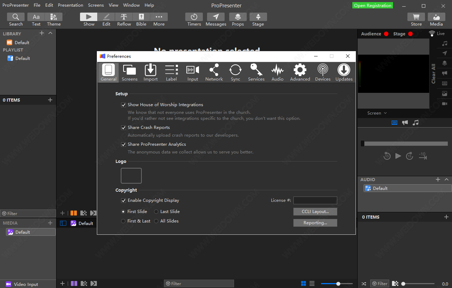Open Screens preferences tab
This screenshot has height=288, width=452.
coord(129,73)
